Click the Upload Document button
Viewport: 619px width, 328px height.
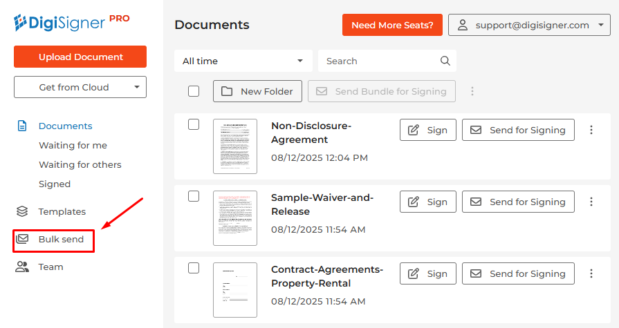pos(80,57)
